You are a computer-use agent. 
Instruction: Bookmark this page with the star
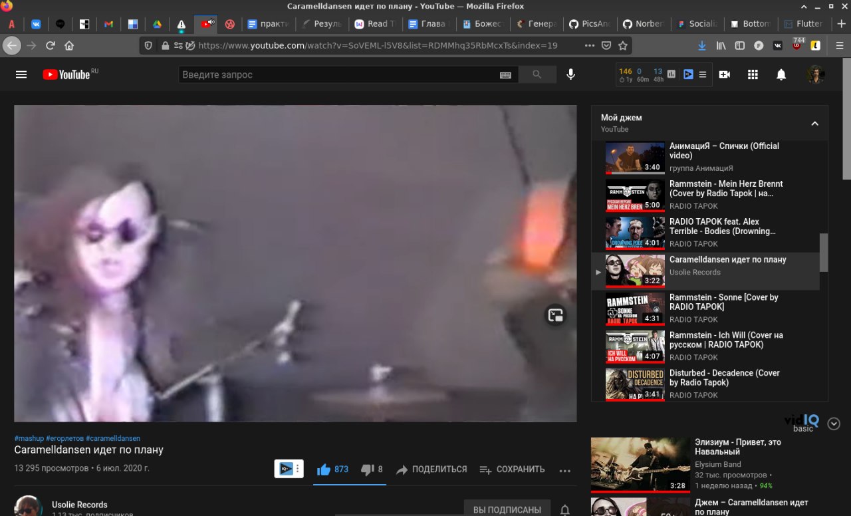click(x=623, y=46)
